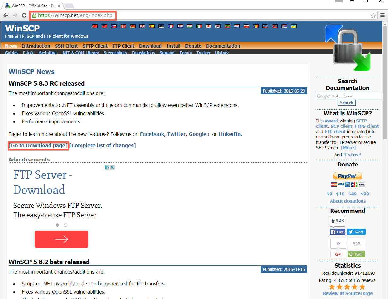Select the Croatian flag language icon
This screenshot has height=299, width=388.
(x=180, y=26)
